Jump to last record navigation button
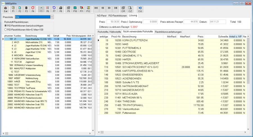 (116, 9)
